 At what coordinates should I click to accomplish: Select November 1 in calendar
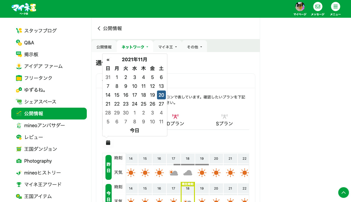tap(117, 77)
